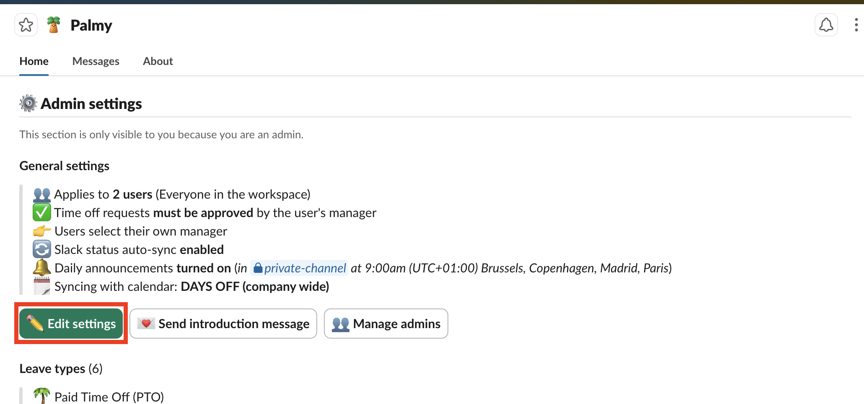The width and height of the screenshot is (864, 404).
Task: Click the green checkmark approval icon
Action: (42, 213)
